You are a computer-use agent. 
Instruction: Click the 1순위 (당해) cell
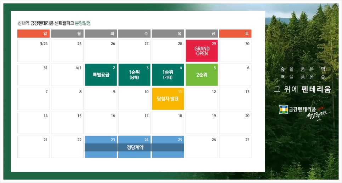pos(135,75)
